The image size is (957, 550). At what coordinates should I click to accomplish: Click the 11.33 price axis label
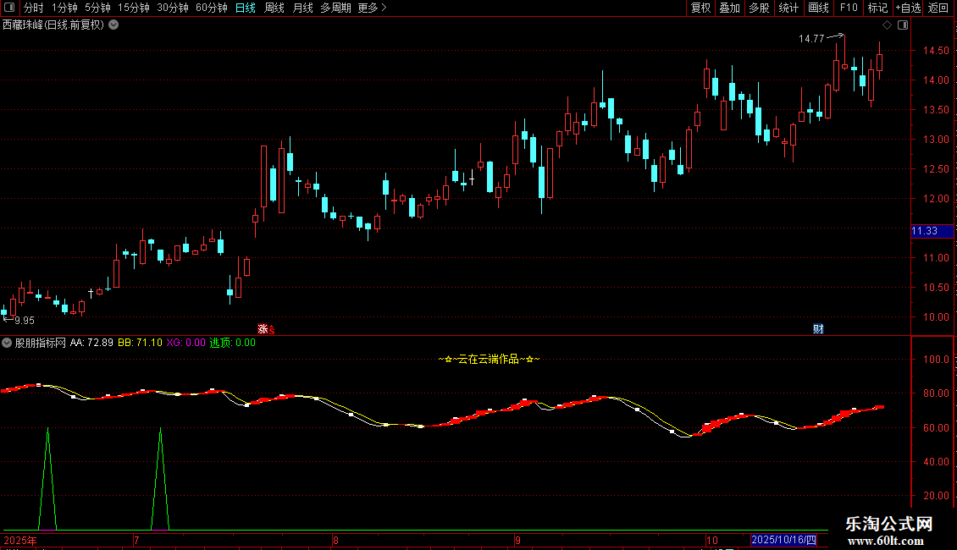932,231
